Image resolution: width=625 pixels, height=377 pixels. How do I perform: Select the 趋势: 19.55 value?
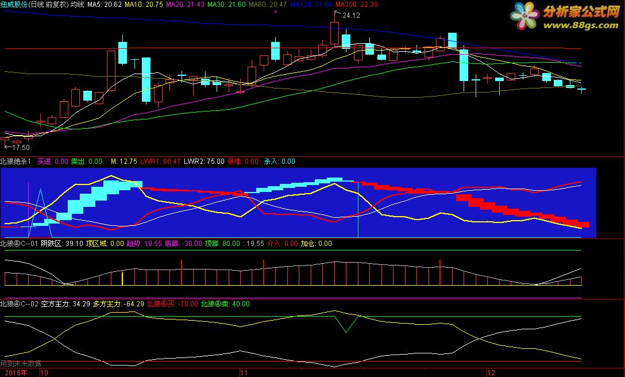click(144, 243)
